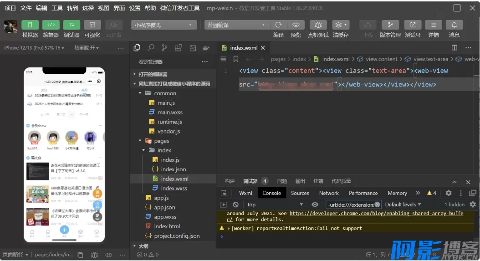Open project.config.json in the file tree
The height and width of the screenshot is (261, 480).
pyautogui.click(x=177, y=236)
